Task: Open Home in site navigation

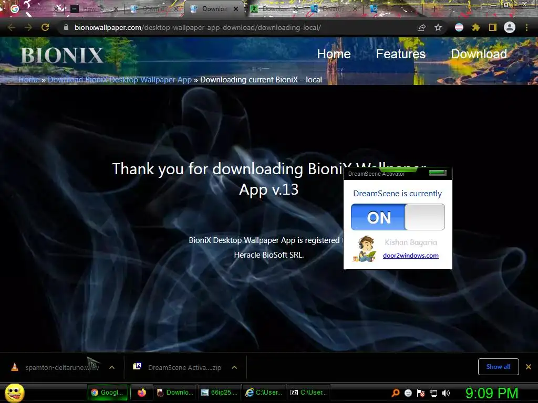Action: [x=334, y=54]
